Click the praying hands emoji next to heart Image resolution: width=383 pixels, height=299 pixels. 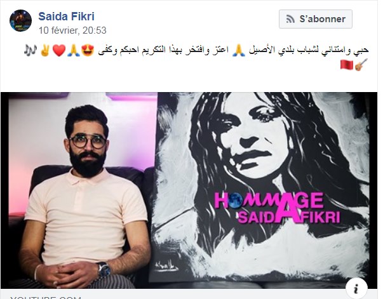pos(73,51)
